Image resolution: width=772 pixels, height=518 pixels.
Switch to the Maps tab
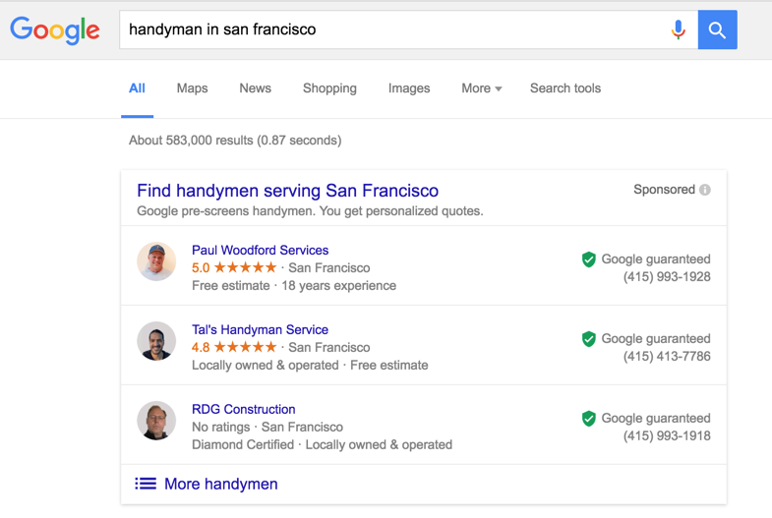pos(192,88)
